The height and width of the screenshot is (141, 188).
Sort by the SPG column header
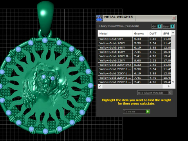pyautogui.click(x=166, y=34)
